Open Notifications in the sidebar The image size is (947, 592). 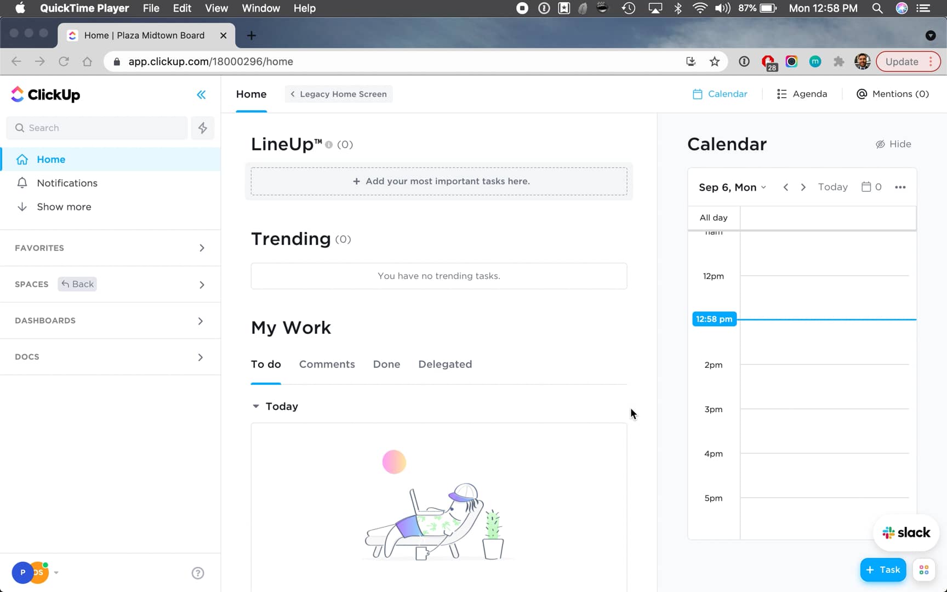click(x=67, y=183)
